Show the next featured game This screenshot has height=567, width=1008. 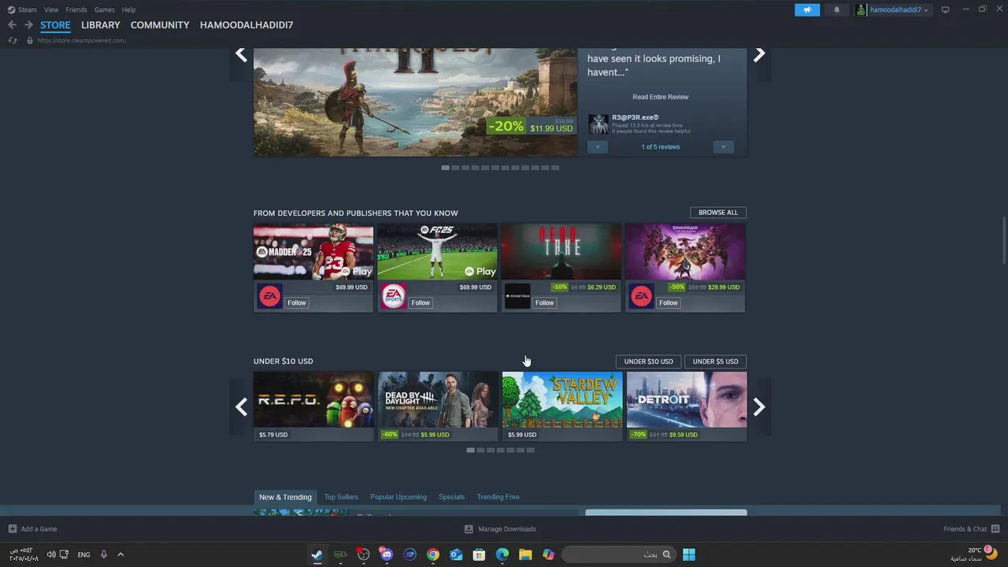759,54
